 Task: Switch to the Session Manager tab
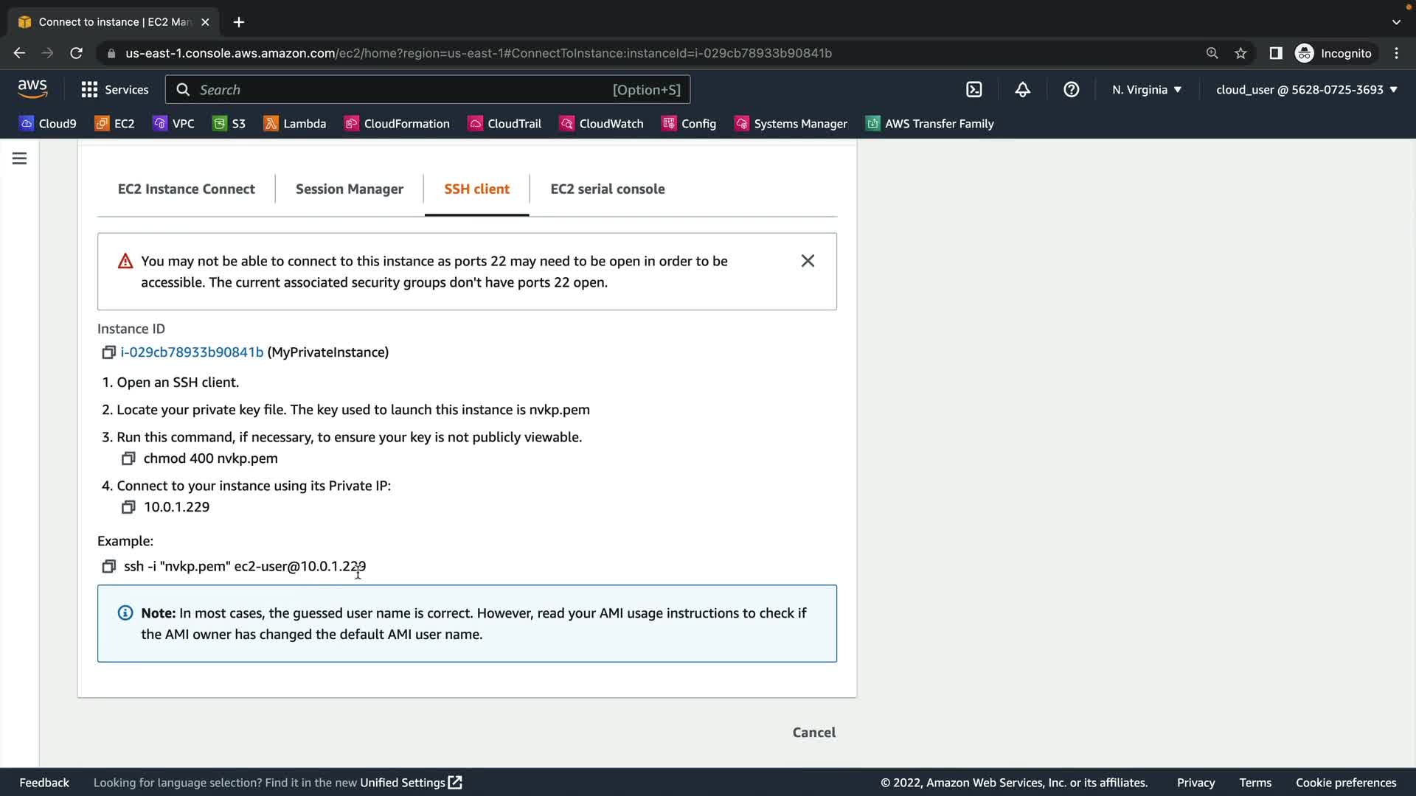[349, 189]
